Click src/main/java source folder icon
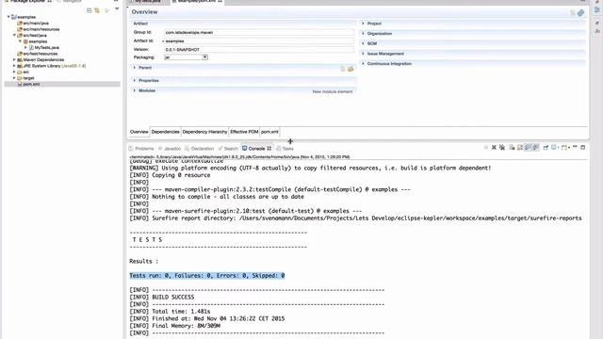The height and width of the screenshot is (339, 603). coord(20,23)
